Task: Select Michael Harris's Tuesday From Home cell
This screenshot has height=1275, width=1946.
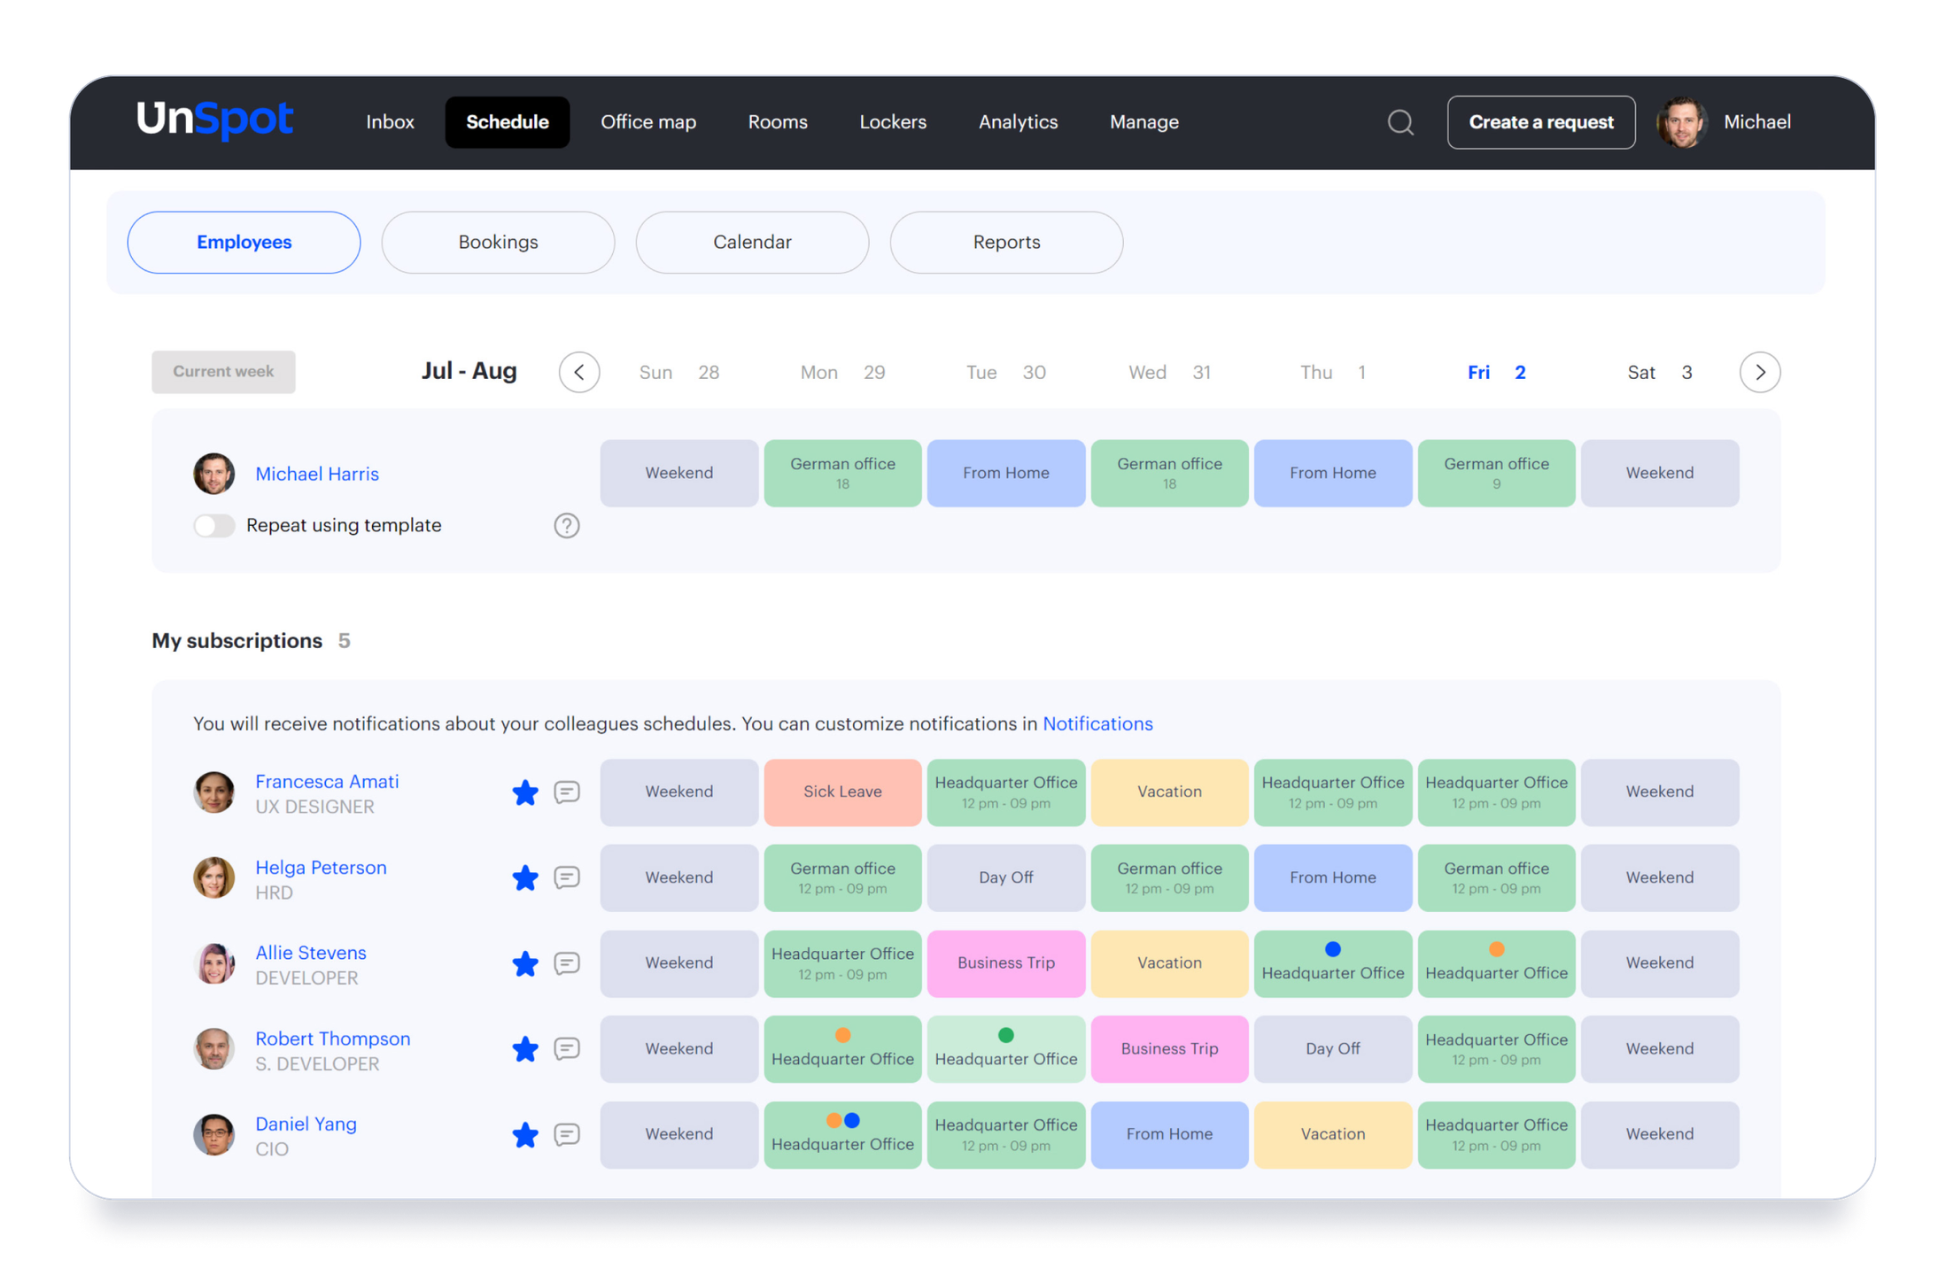Action: tap(1005, 473)
